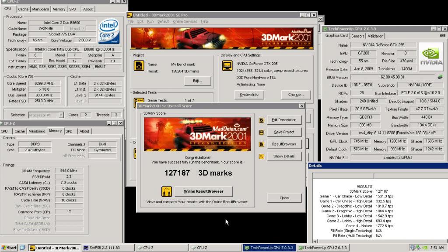Select the Sensors tab in GPU-Z

(x=358, y=36)
